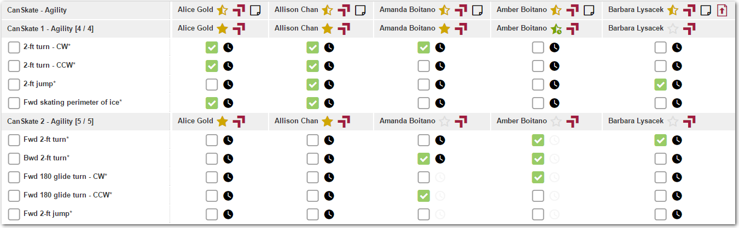The image size is (739, 228).
Task: Click clock beside Alice Gold's 2-ft jump checkbox
Action: [x=228, y=85]
